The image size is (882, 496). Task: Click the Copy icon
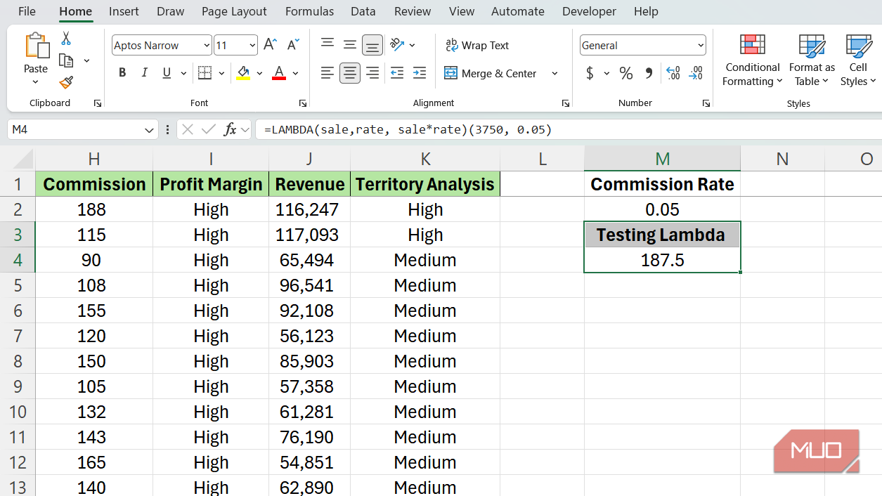pos(66,60)
